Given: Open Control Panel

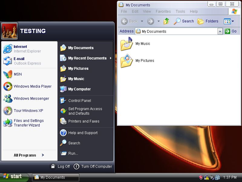Looking at the screenshot, I should click(x=86, y=101).
